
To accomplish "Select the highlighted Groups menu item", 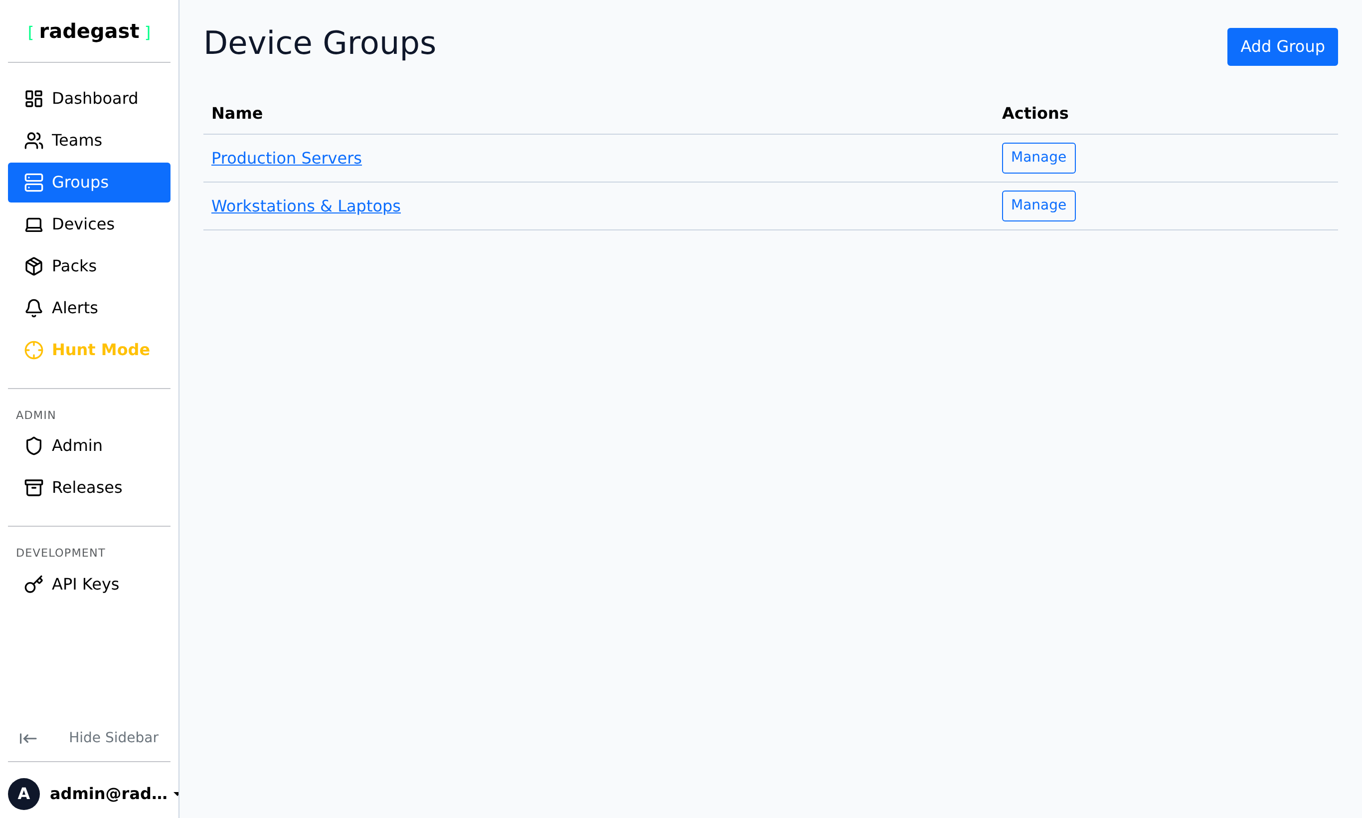I will 89,183.
